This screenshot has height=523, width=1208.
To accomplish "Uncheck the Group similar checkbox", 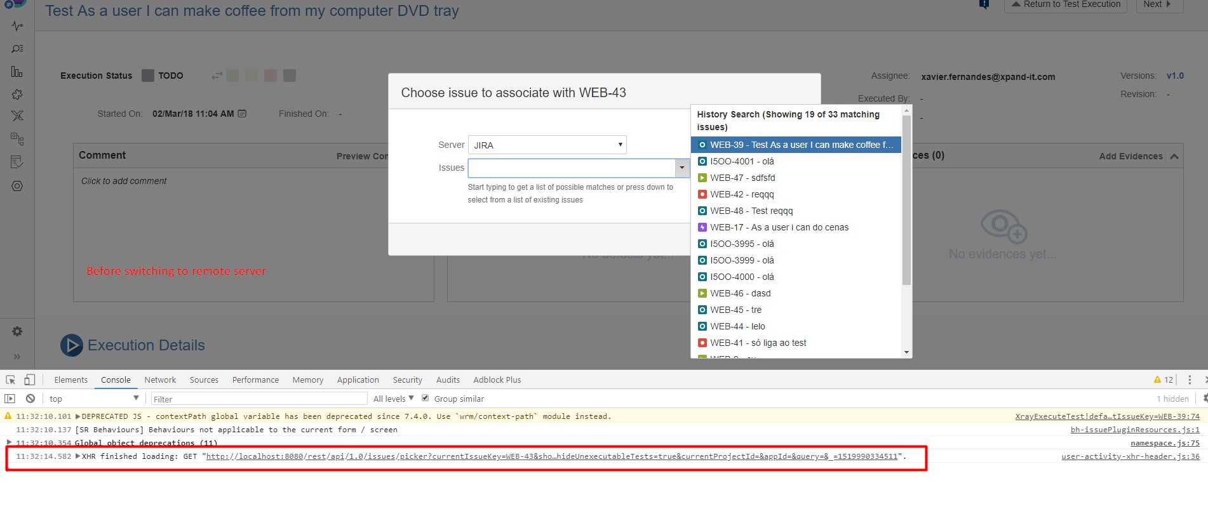I will [x=426, y=398].
